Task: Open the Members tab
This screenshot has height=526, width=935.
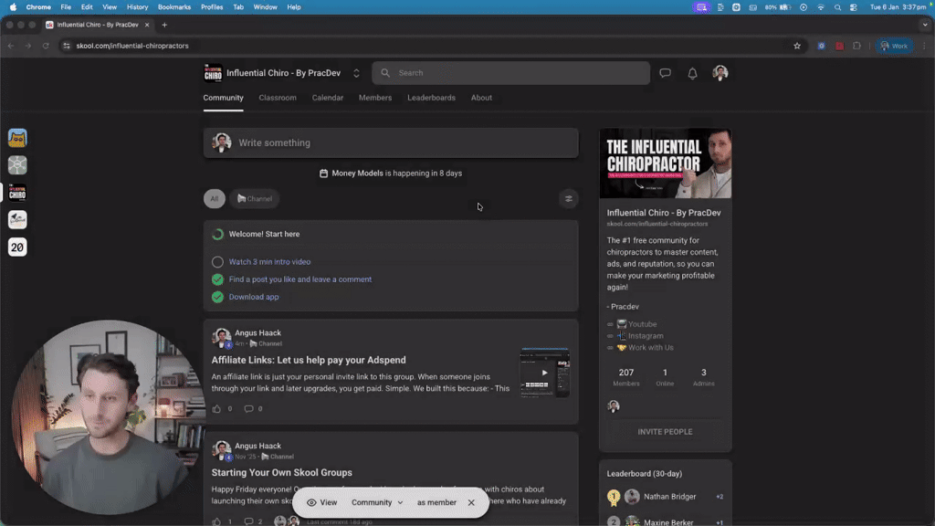Action: [x=375, y=98]
